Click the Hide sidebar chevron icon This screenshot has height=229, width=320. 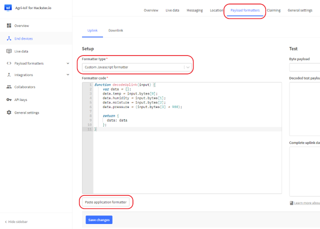[5, 222]
